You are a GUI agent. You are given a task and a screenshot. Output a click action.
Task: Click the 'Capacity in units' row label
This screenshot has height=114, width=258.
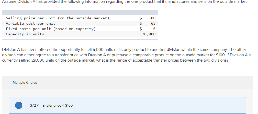(x=25, y=34)
